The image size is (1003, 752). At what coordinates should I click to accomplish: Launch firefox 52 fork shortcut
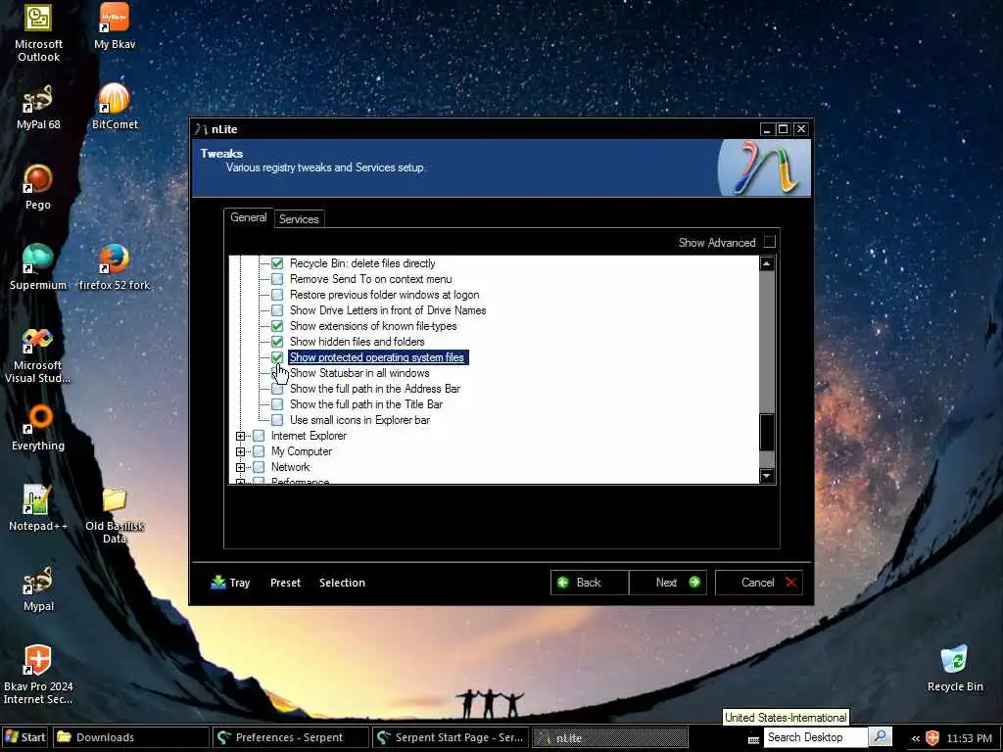point(115,267)
